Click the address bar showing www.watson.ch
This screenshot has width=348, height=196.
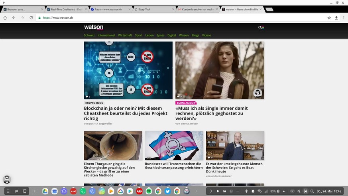159,18
